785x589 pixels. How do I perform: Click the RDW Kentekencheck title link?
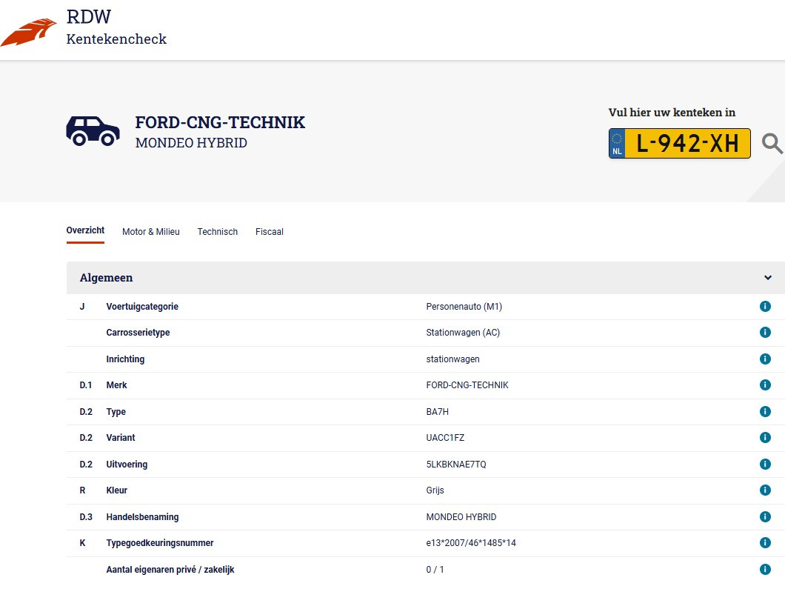(x=116, y=27)
